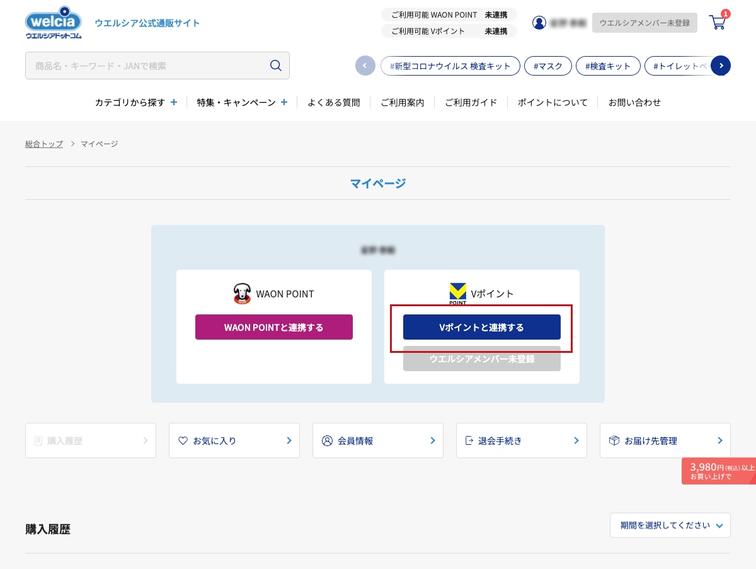Select the #マスク hashtag chip
Image resolution: width=756 pixels, height=569 pixels.
[547, 66]
